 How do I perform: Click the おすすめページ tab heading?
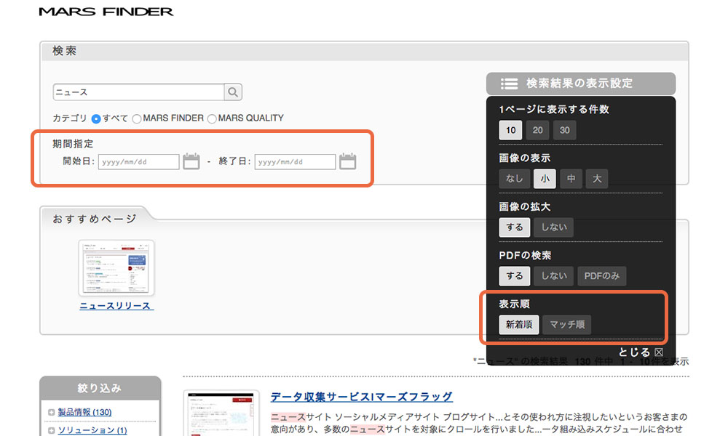[x=95, y=219]
